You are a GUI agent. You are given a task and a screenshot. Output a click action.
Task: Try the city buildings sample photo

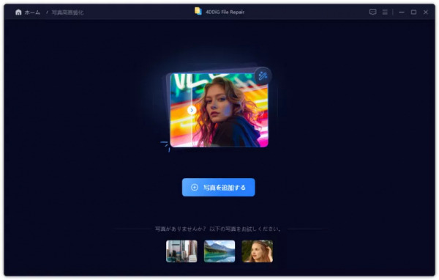(x=181, y=251)
